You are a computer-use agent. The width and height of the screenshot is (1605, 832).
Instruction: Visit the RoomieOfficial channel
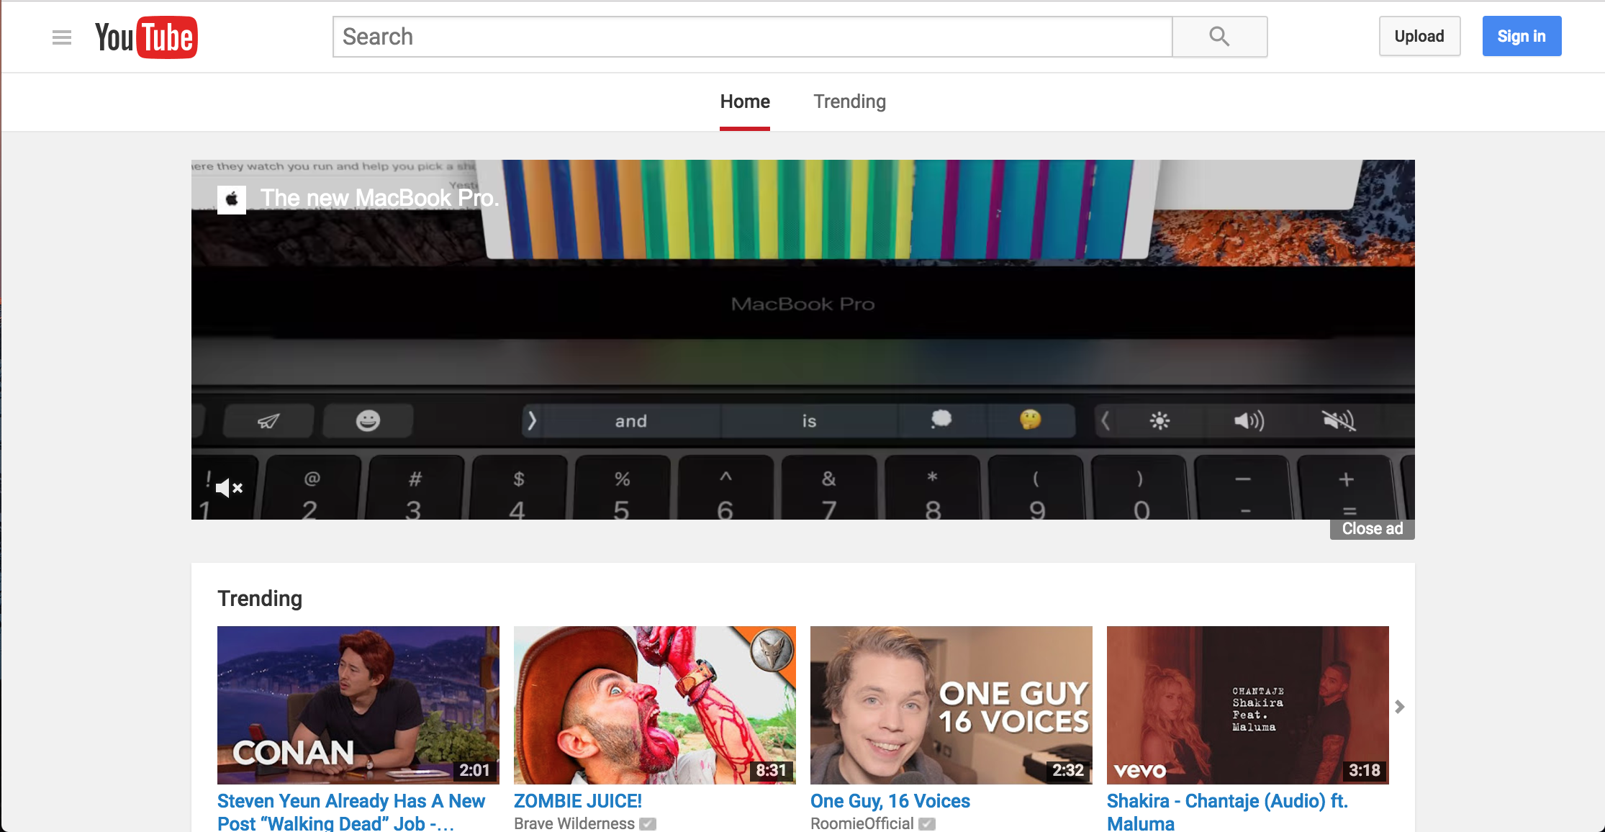[x=862, y=823]
